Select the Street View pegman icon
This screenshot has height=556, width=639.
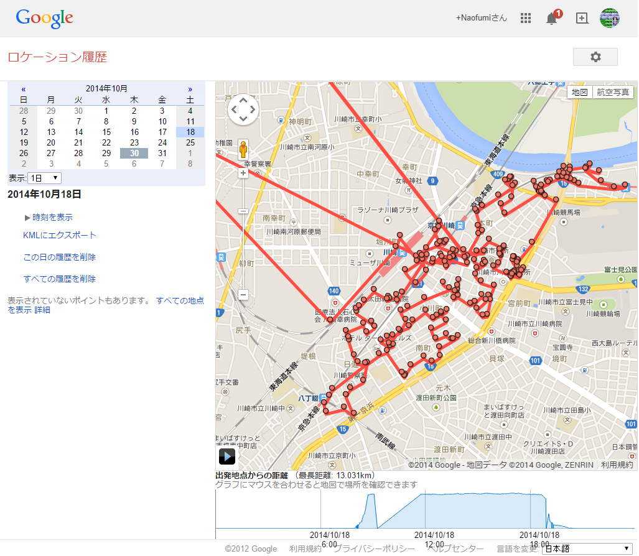(243, 149)
